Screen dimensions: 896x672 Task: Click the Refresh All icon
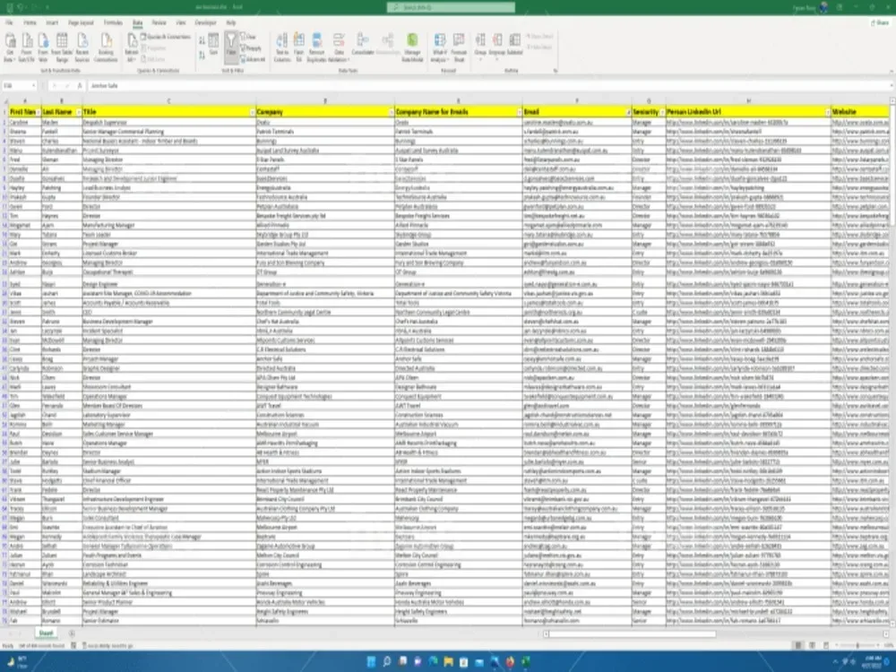tap(132, 47)
